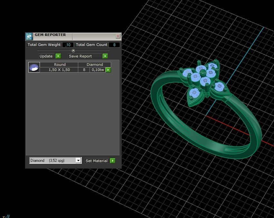Click the Total Gem Weight value field
Image resolution: width=274 pixels, height=218 pixels.
pyautogui.click(x=68, y=45)
